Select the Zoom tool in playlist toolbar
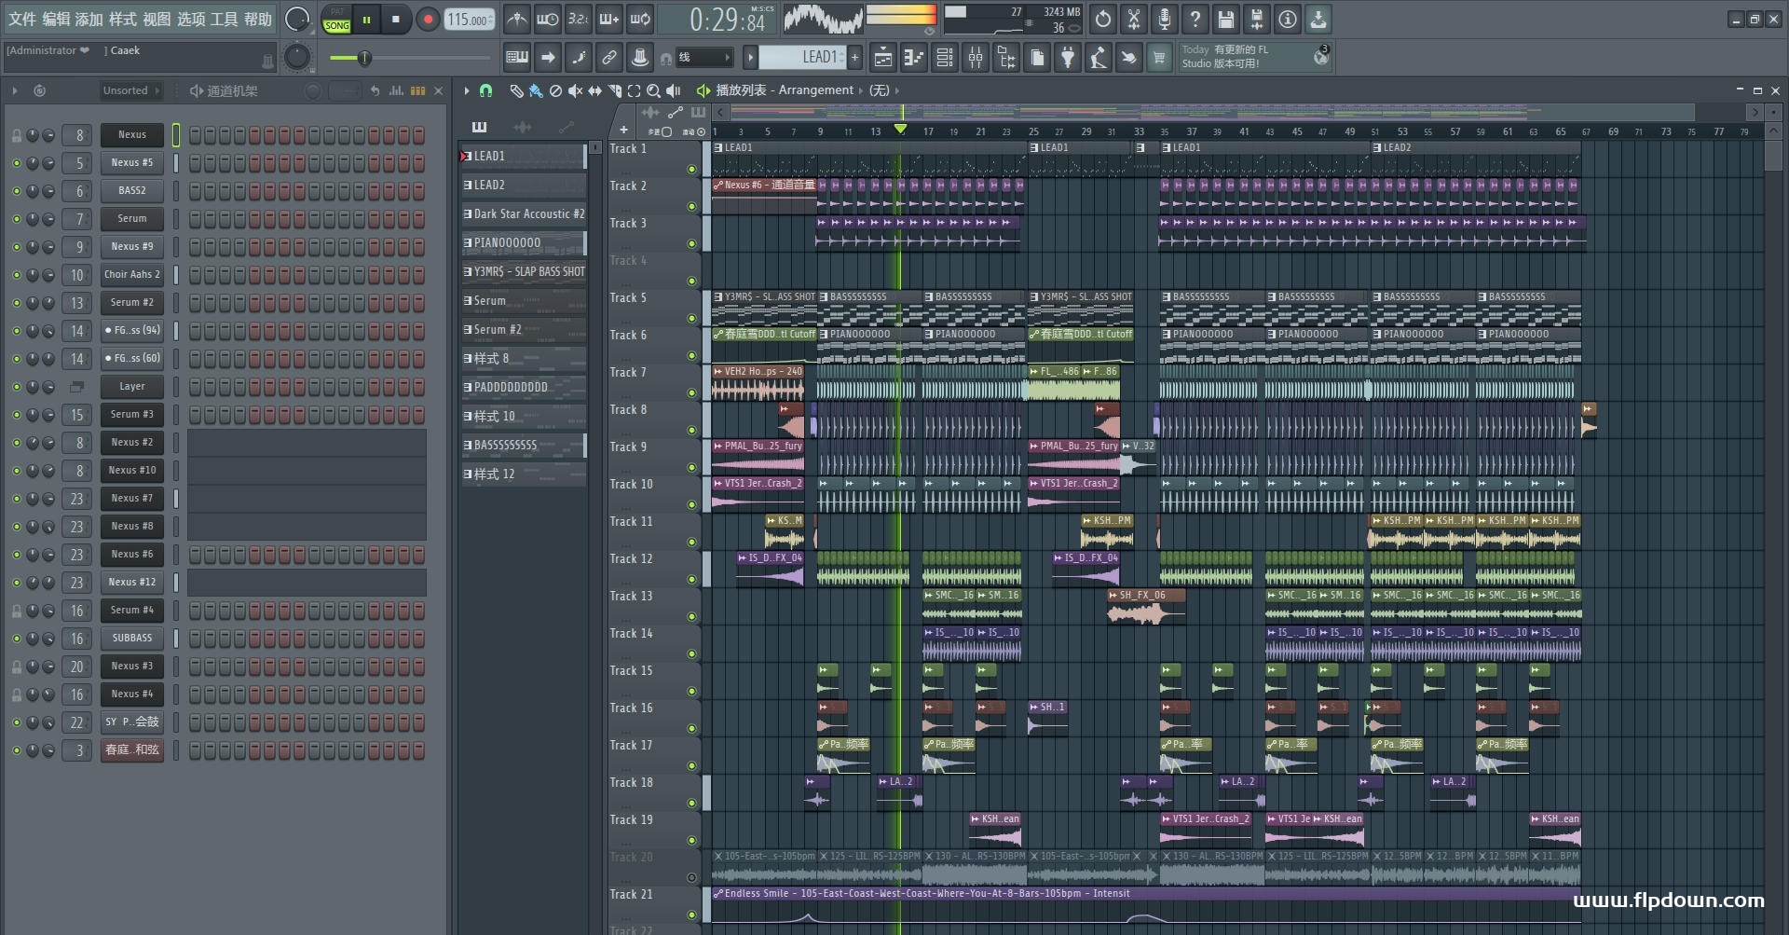 coord(654,90)
